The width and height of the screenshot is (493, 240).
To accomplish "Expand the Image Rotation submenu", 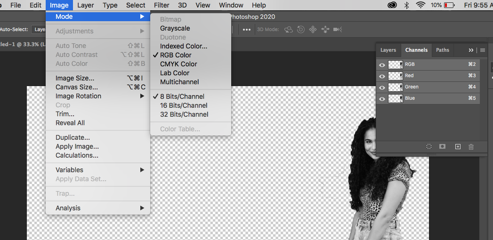I will point(142,96).
